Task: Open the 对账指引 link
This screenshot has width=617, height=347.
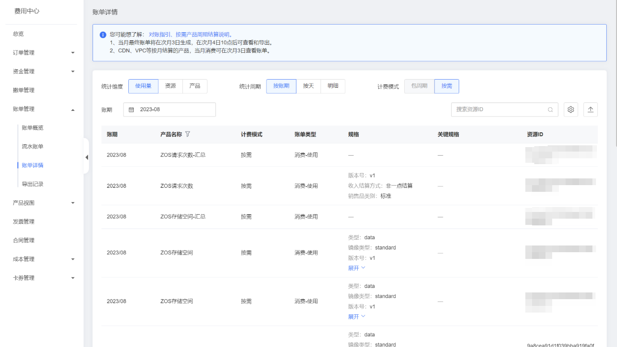Action: point(160,34)
